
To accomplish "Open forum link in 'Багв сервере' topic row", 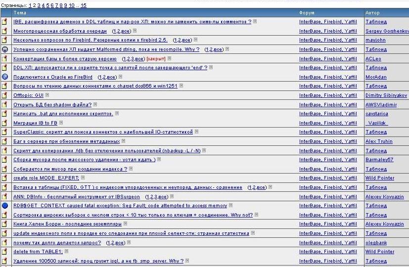I will [328, 141].
